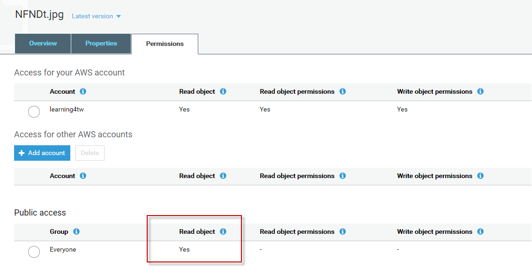Click info icon beside Write object permissions in other AWS accounts section
The width and height of the screenshot is (532, 276).
pyautogui.click(x=480, y=176)
